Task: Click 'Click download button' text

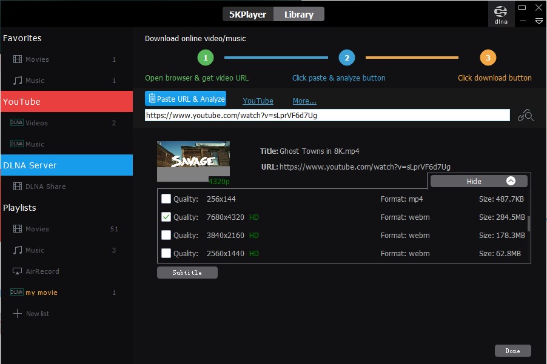Action: click(x=495, y=78)
